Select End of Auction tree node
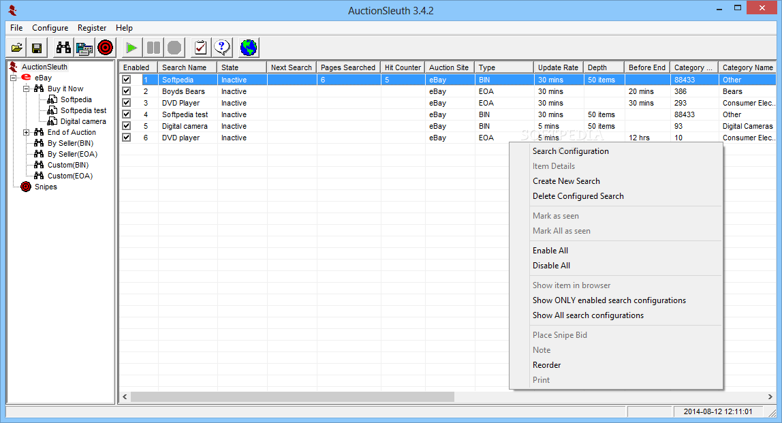 [x=72, y=133]
